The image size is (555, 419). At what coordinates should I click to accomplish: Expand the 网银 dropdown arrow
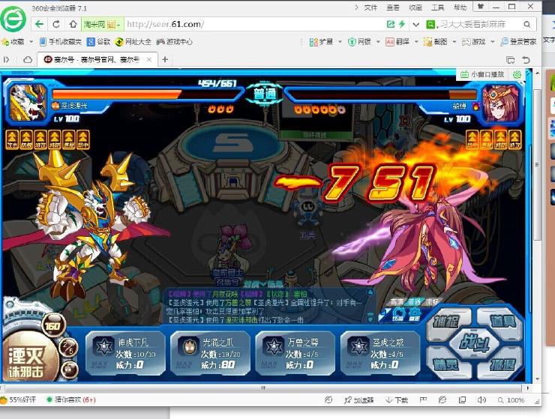pos(378,42)
